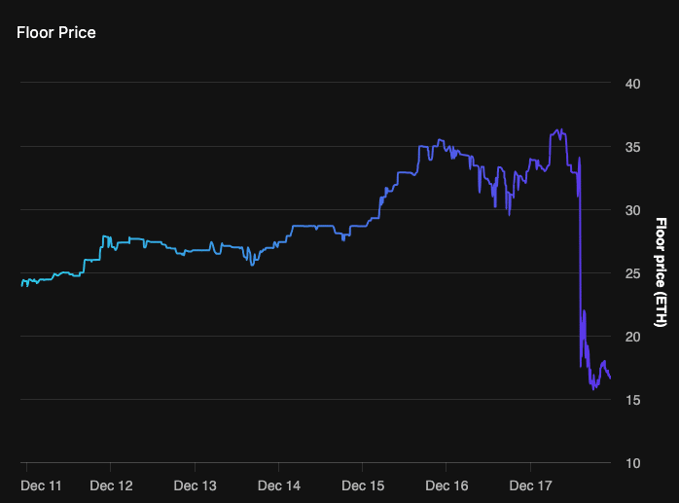The width and height of the screenshot is (679, 503).
Task: Click the 15 y-axis tick label
Action: (632, 400)
